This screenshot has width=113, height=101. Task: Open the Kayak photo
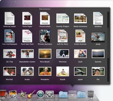pos(63,71)
